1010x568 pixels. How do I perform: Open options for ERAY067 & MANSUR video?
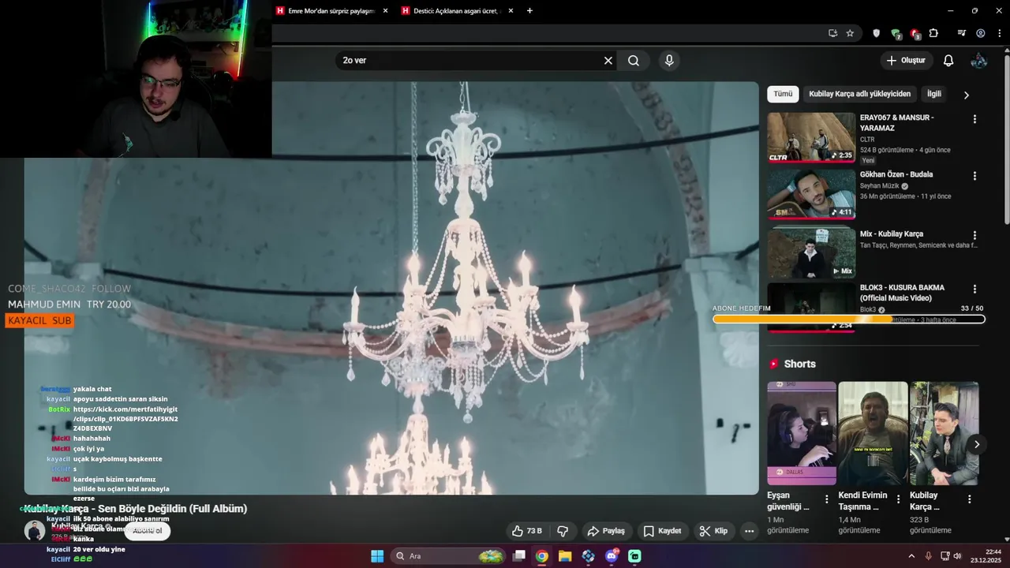pos(974,119)
